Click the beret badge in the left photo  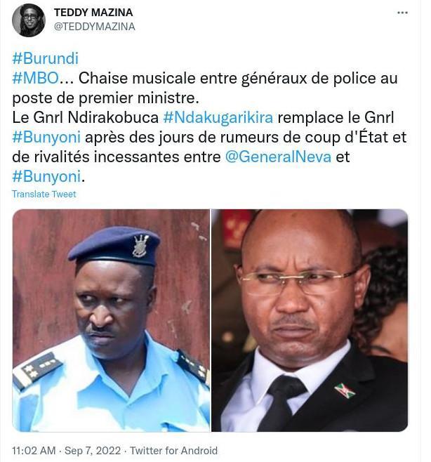(140, 246)
